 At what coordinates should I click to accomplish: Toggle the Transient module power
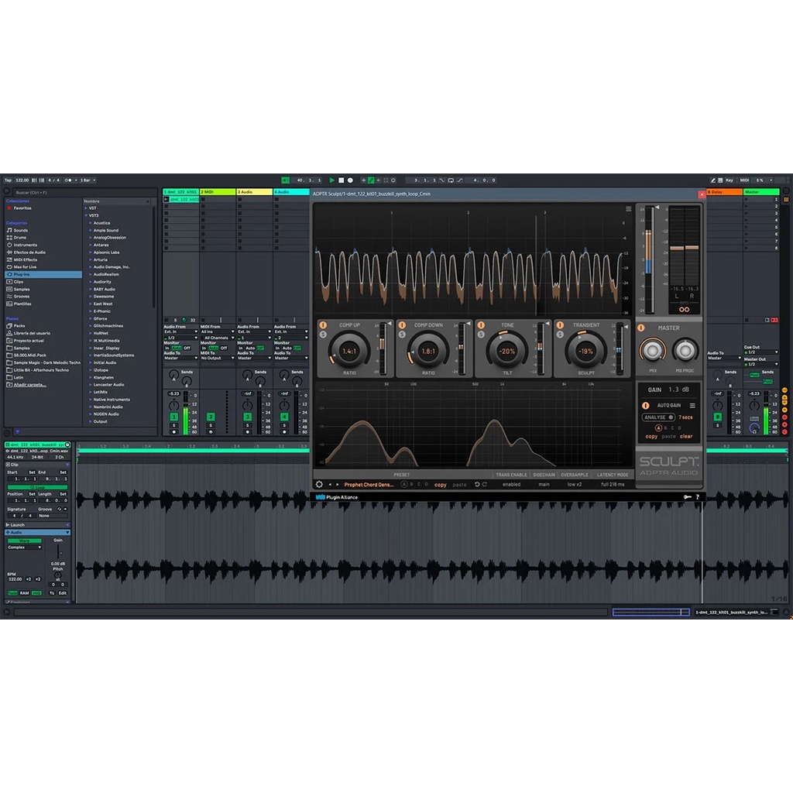pyautogui.click(x=559, y=325)
